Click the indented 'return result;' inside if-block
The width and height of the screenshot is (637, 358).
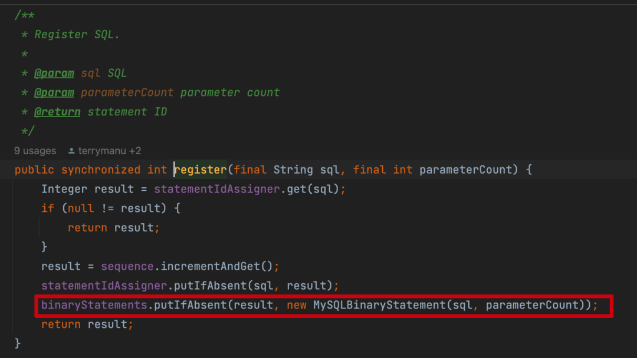(114, 228)
